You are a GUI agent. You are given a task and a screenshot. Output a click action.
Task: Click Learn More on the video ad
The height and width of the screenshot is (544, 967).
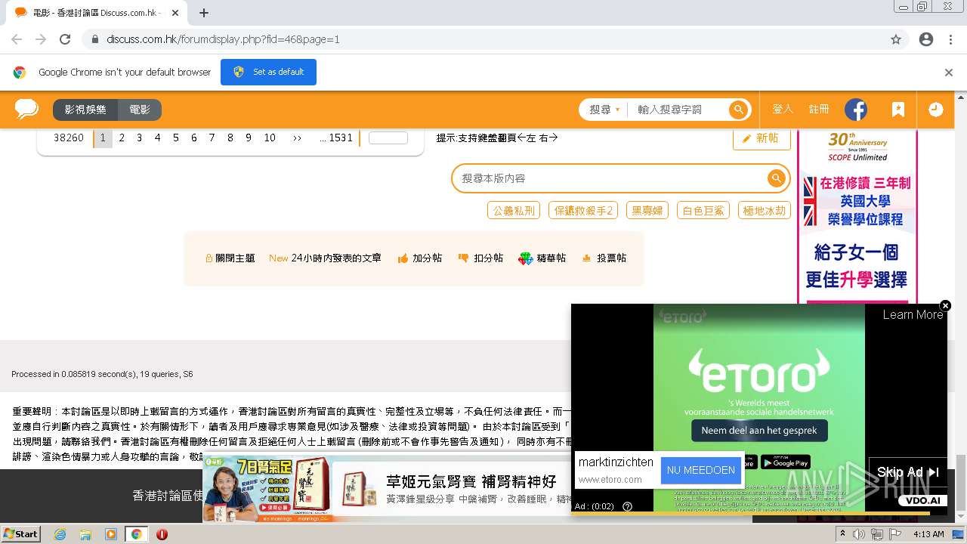[913, 314]
